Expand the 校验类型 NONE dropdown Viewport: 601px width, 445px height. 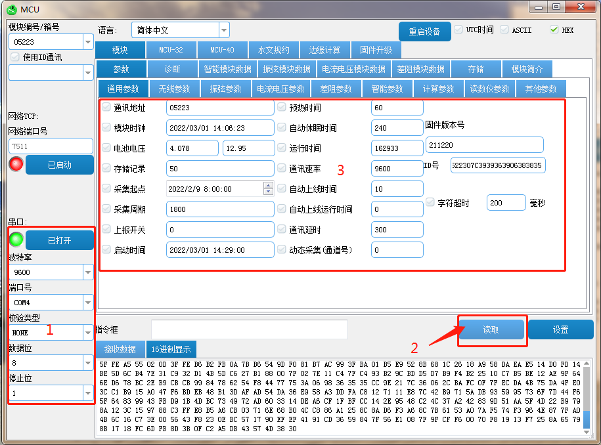click(87, 333)
